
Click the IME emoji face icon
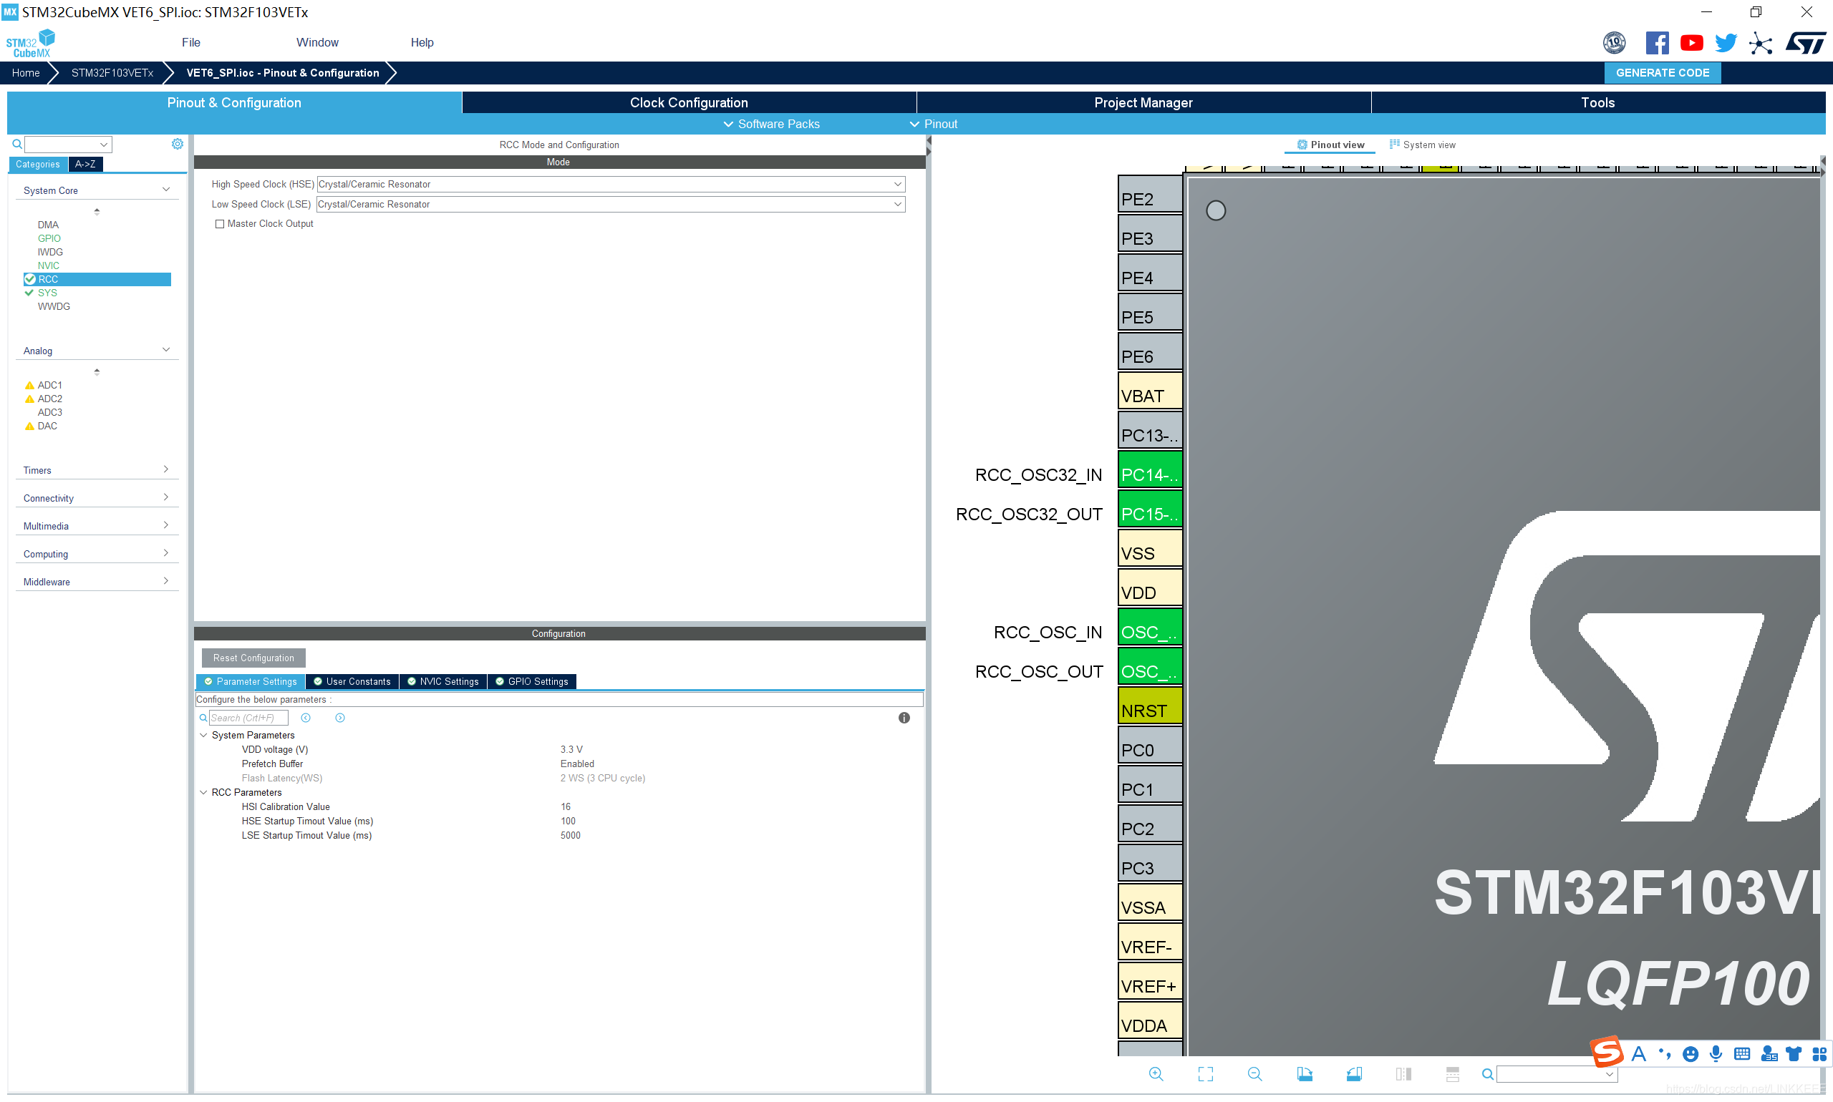(x=1690, y=1055)
